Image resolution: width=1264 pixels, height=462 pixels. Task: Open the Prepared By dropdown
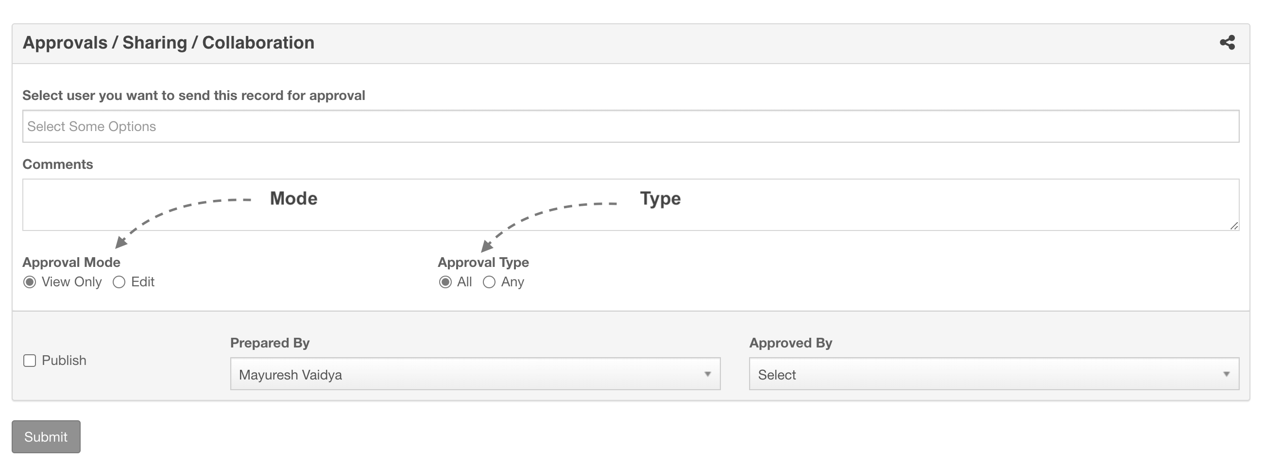click(475, 374)
